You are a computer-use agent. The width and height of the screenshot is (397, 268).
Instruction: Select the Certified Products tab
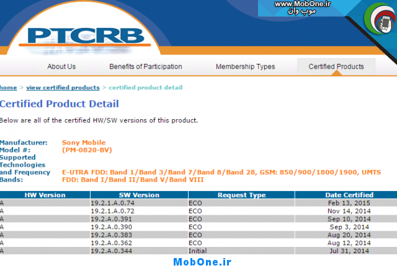pyautogui.click(x=336, y=66)
